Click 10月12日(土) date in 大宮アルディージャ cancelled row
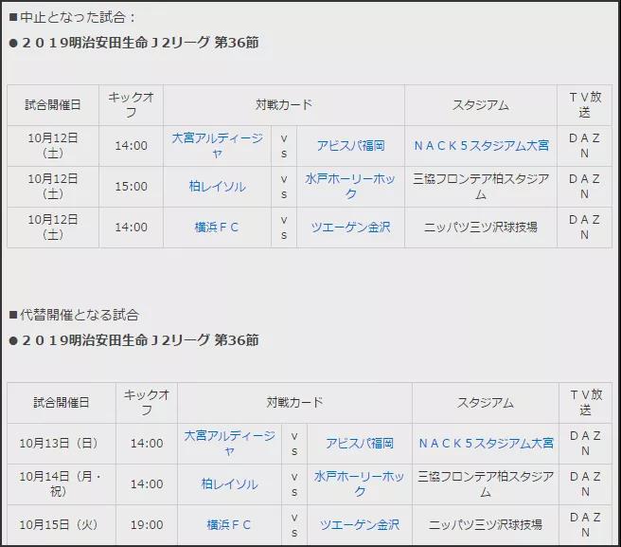 coord(53,146)
